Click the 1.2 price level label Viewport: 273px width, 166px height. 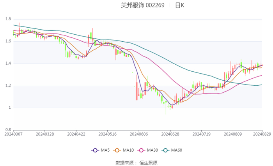(8, 86)
